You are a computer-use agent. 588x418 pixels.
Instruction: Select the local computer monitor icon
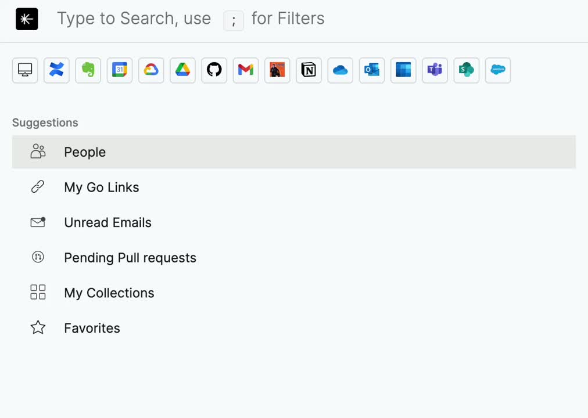[x=25, y=70]
